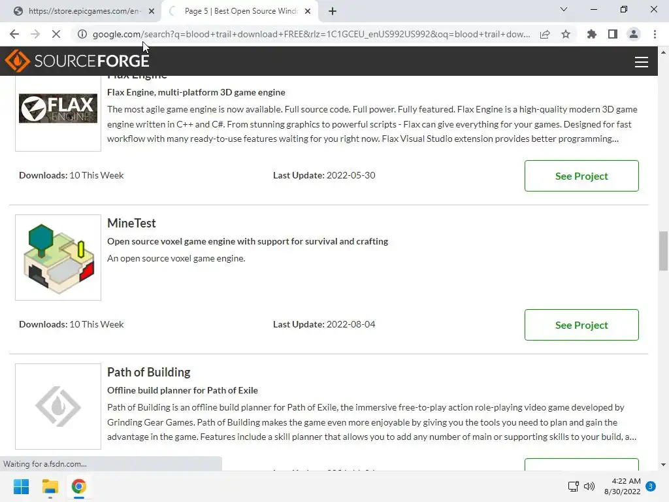Open the volume speaker icon
This screenshot has height=502, width=669.
coord(589,486)
